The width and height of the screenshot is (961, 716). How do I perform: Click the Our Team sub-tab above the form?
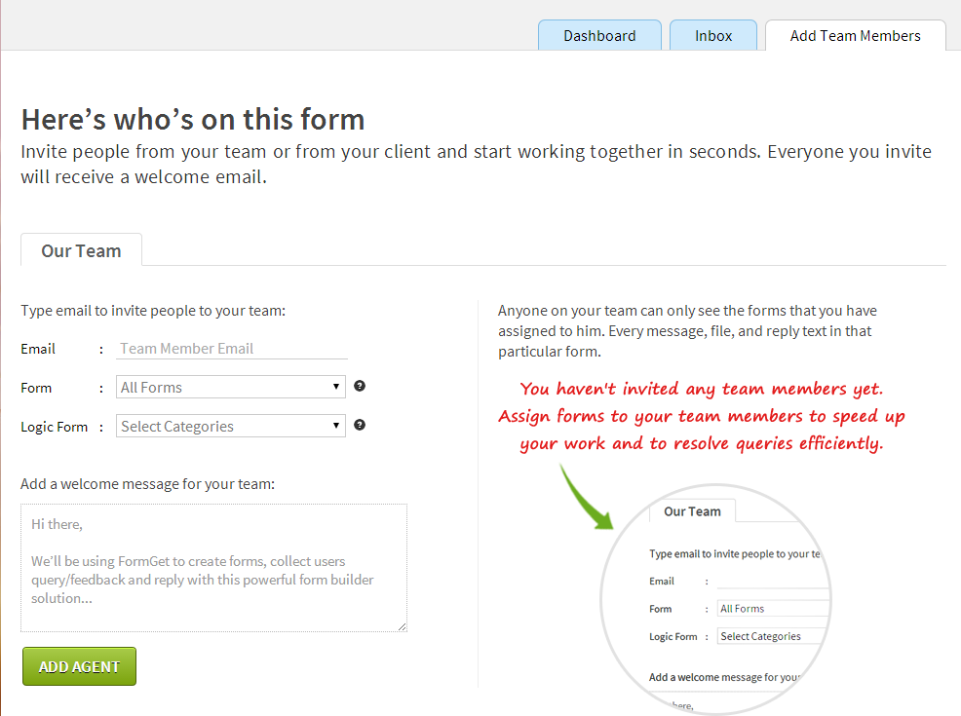(81, 250)
